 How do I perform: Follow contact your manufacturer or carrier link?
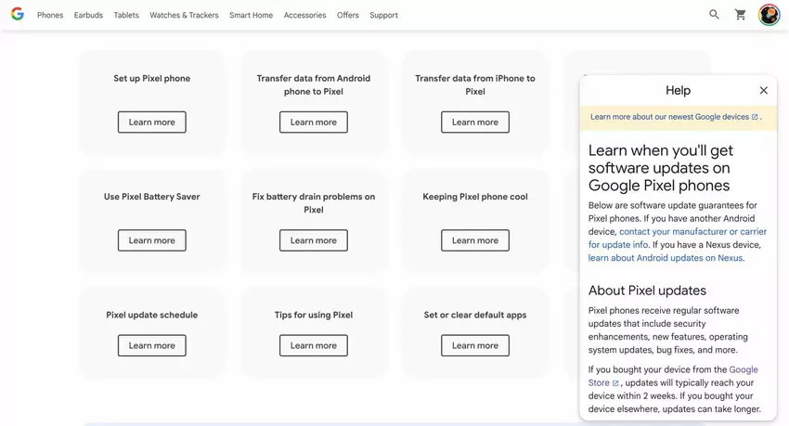point(692,231)
